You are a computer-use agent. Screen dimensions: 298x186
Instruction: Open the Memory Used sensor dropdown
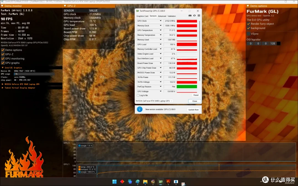pos(161,40)
